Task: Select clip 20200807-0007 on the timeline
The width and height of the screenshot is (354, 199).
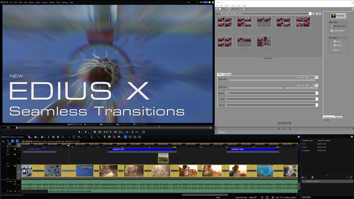Action: tap(142, 149)
